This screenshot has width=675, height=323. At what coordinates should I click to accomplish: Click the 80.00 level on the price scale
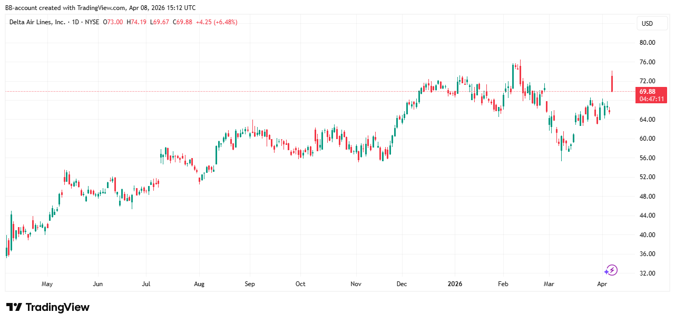(647, 43)
